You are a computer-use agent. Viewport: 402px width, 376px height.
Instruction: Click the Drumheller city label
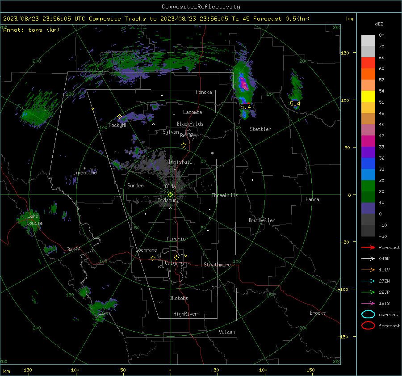[x=262, y=220]
